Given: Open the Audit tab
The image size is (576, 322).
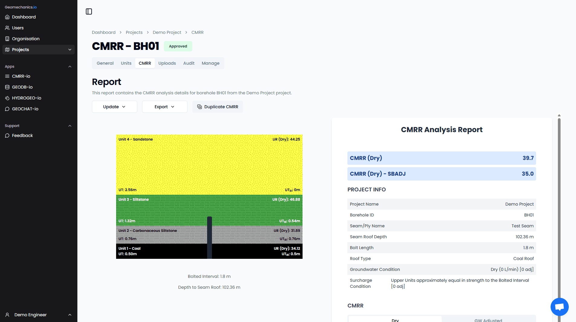Looking at the screenshot, I should pos(189,63).
